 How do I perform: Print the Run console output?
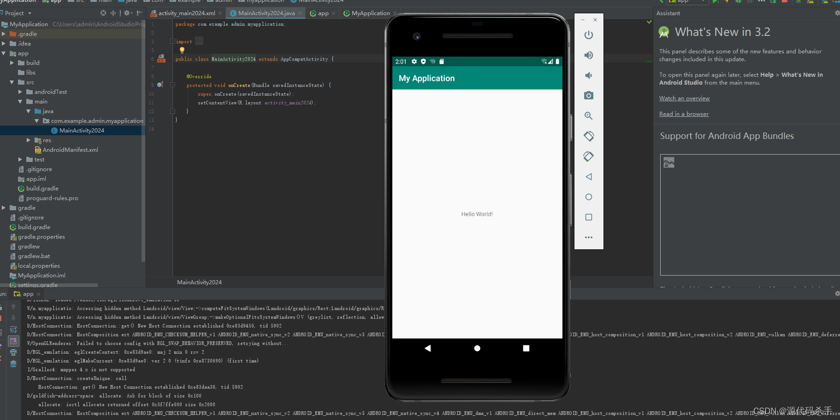coord(13,352)
